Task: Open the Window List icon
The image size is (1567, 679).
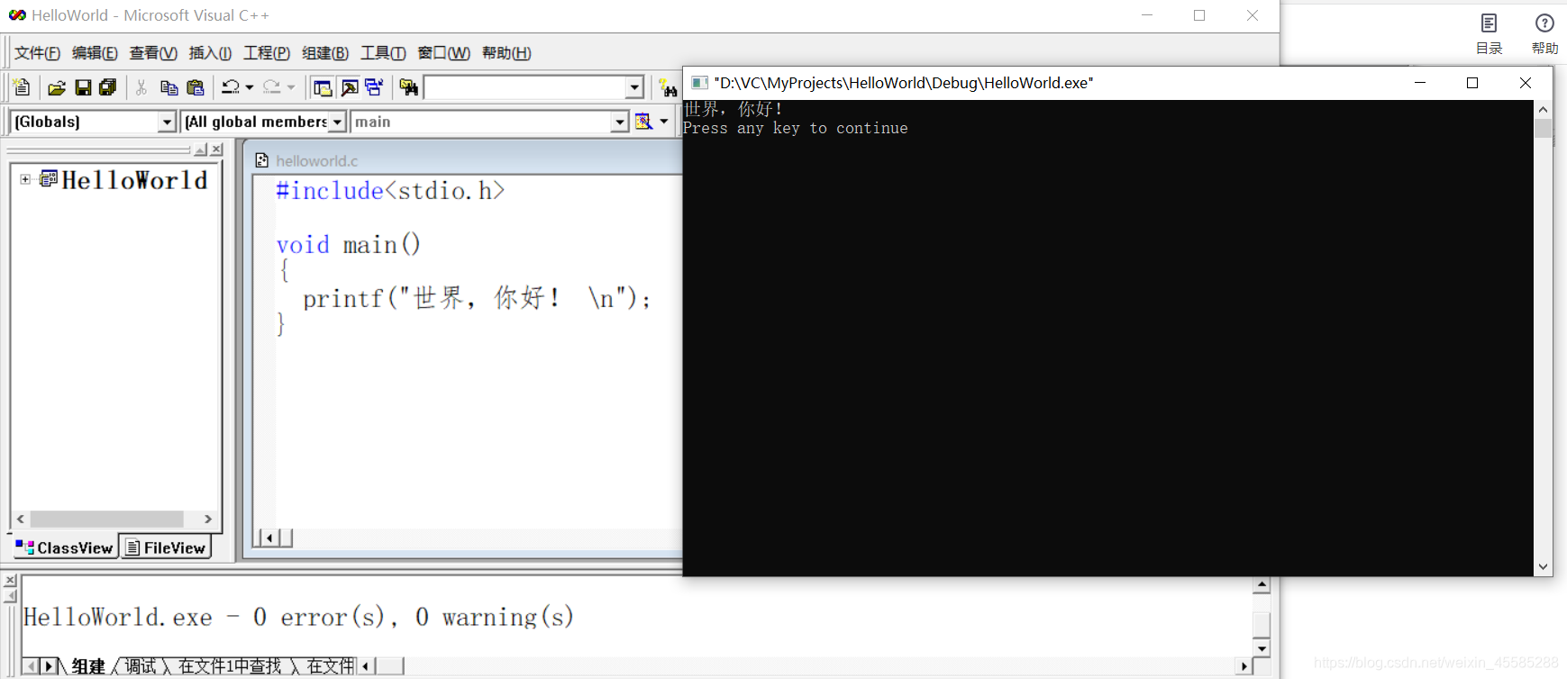Action: click(374, 87)
